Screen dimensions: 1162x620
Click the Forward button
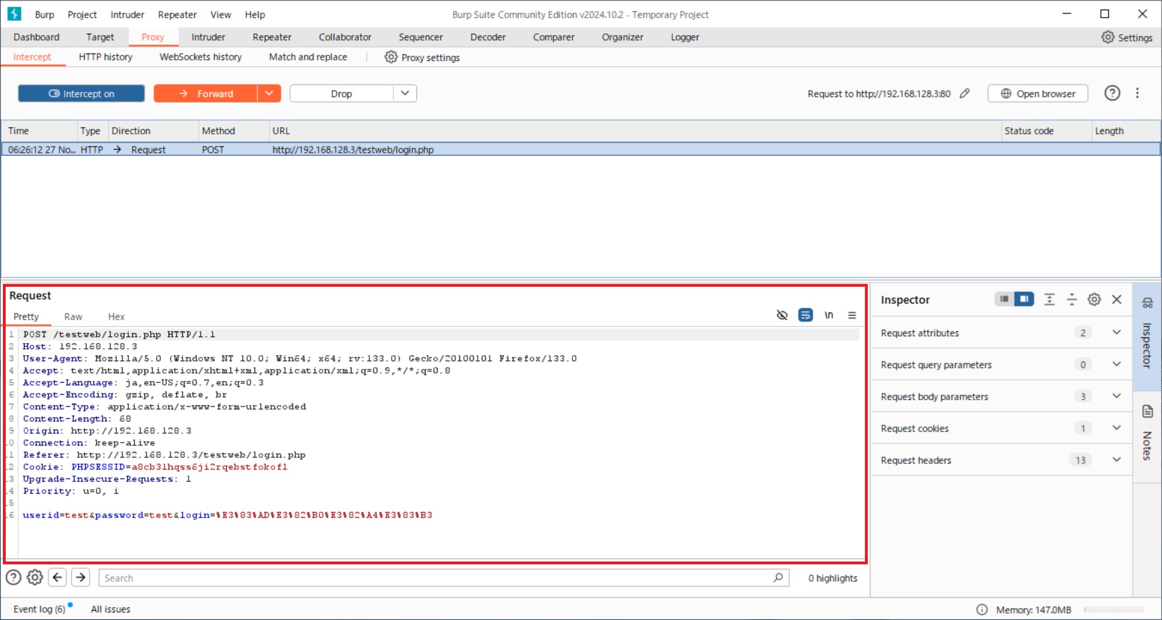[206, 93]
